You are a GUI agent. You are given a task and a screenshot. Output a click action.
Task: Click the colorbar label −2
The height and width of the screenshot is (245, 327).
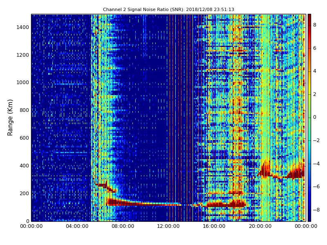[x=316, y=140]
